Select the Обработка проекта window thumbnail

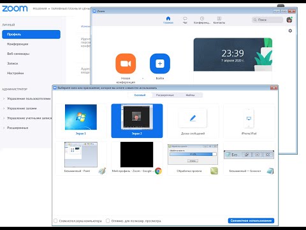click(193, 155)
